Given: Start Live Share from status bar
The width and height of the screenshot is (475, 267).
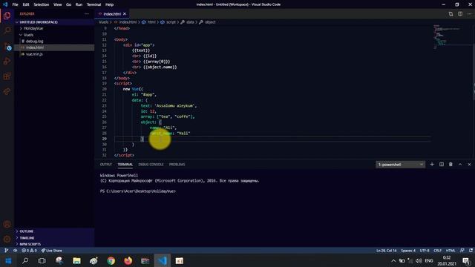Looking at the screenshot, I should tap(52, 251).
